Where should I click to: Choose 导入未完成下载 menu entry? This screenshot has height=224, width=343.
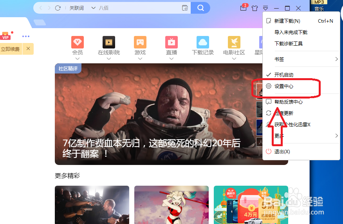(x=301, y=32)
